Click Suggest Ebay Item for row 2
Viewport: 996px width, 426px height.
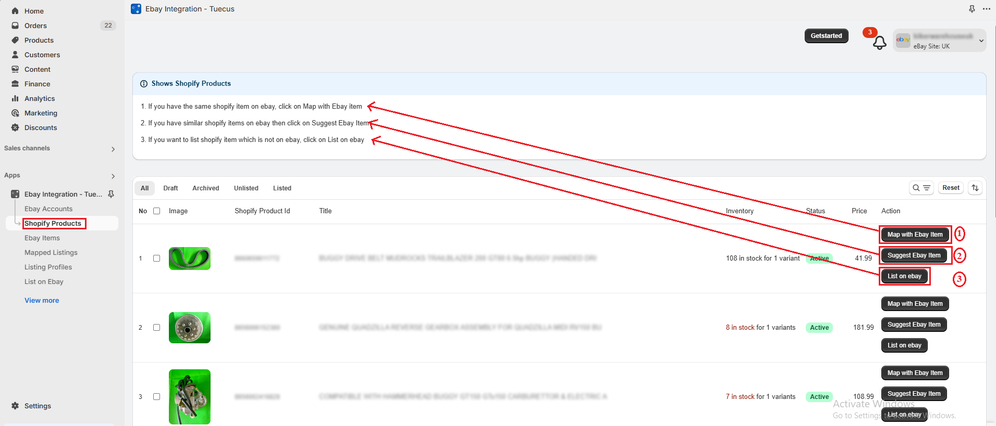[914, 325]
